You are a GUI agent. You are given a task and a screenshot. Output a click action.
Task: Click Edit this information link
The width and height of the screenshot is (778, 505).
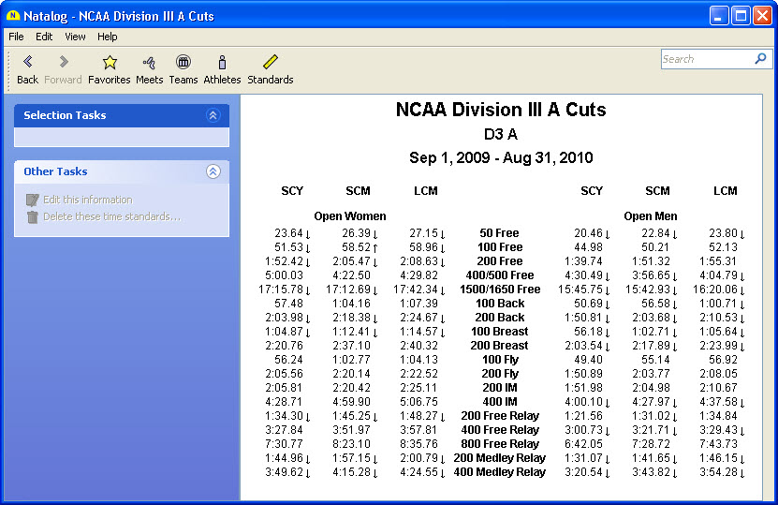click(87, 200)
